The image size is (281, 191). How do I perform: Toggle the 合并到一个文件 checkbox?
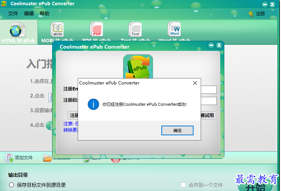click(x=183, y=185)
